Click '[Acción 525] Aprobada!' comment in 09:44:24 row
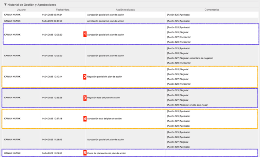The width and height of the screenshot is (260, 157). [178, 15]
